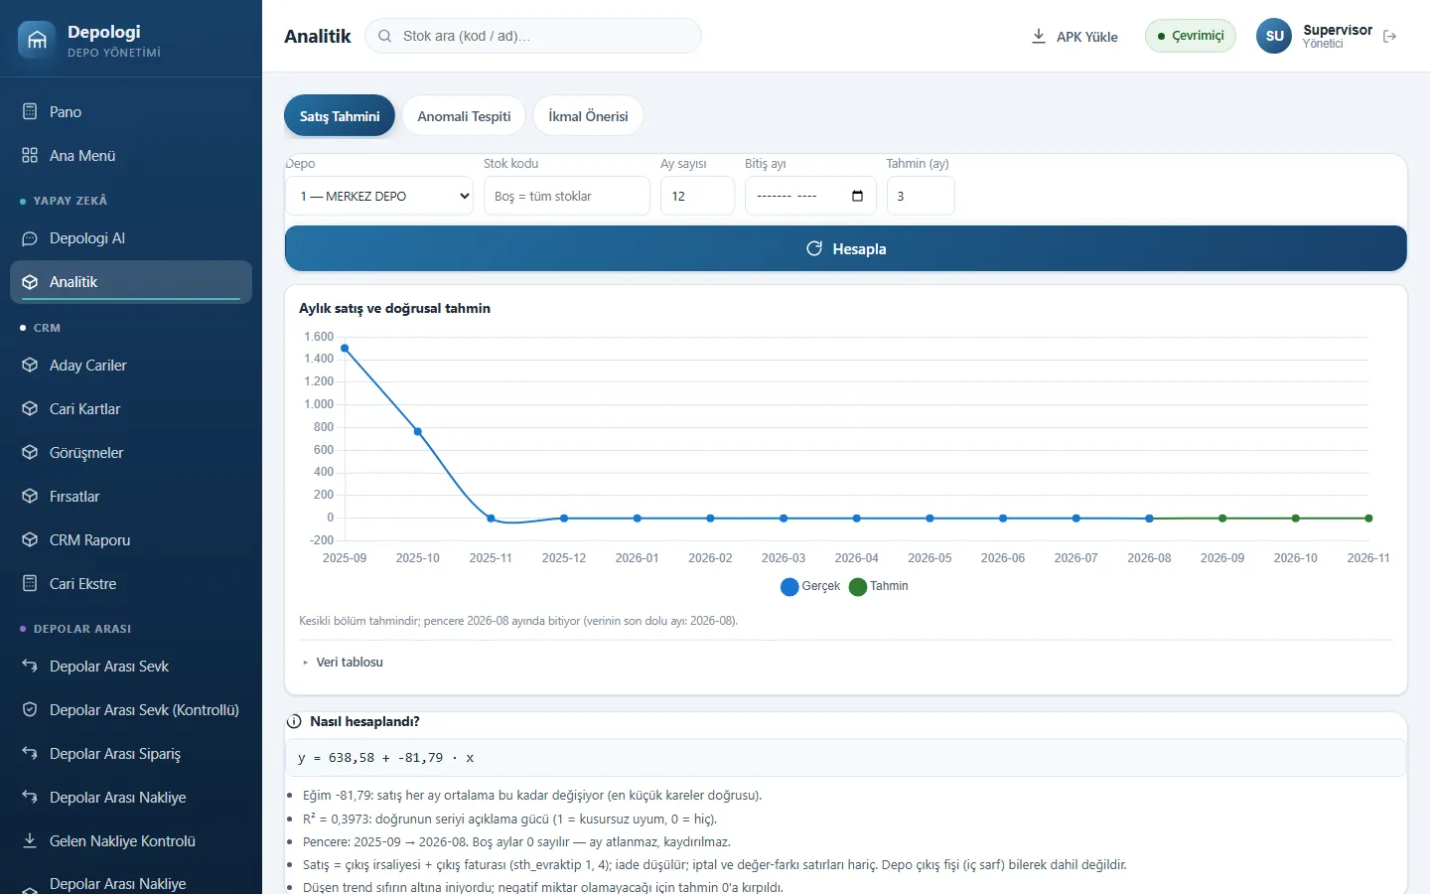Click the Stok kodu input field
The image size is (1430, 894).
pyautogui.click(x=567, y=196)
